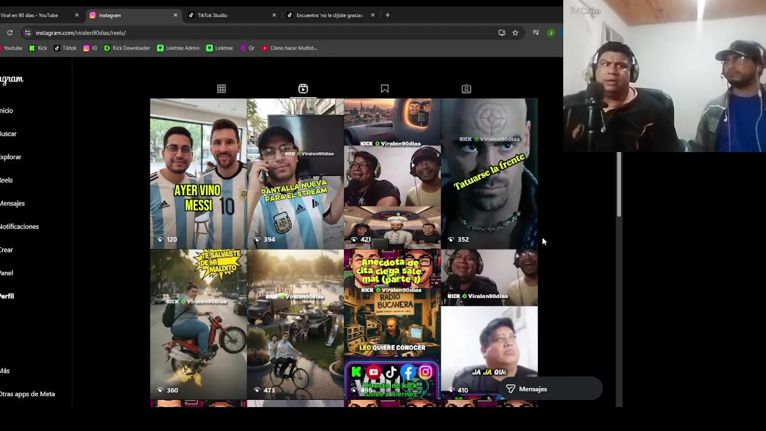Close the TikTok Studio browser tab
Image resolution: width=766 pixels, height=431 pixels.
click(x=274, y=15)
